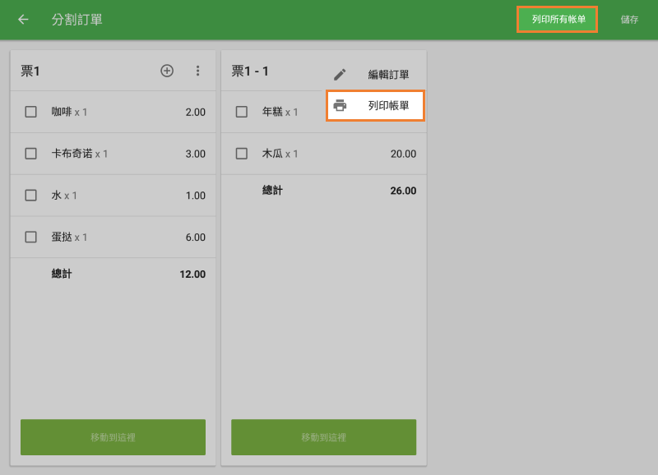Click 移動到這裡 button under 票1
This screenshot has height=475, width=658.
click(x=113, y=437)
